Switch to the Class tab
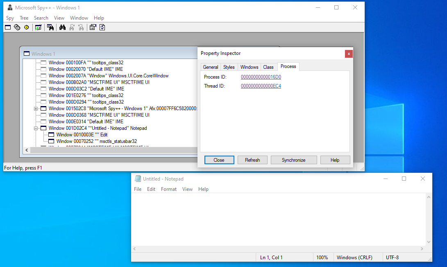This screenshot has width=447, height=267. pyautogui.click(x=268, y=67)
